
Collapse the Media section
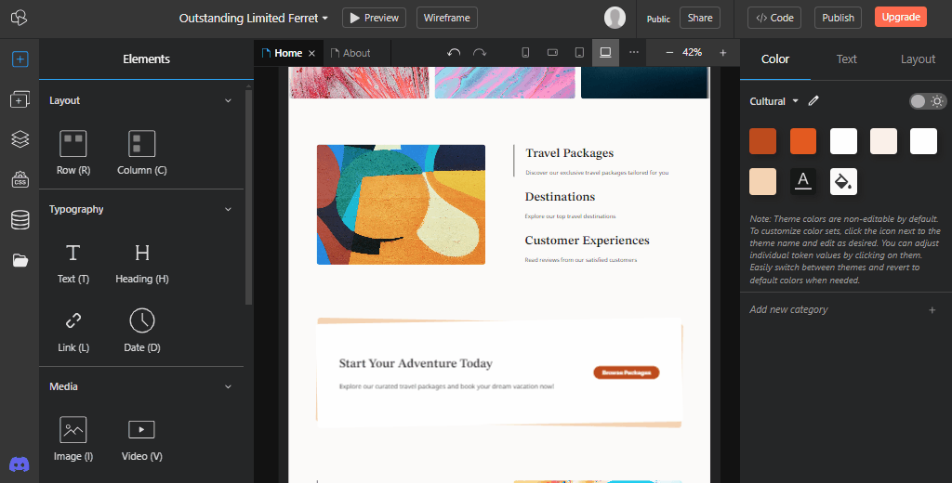coord(228,386)
